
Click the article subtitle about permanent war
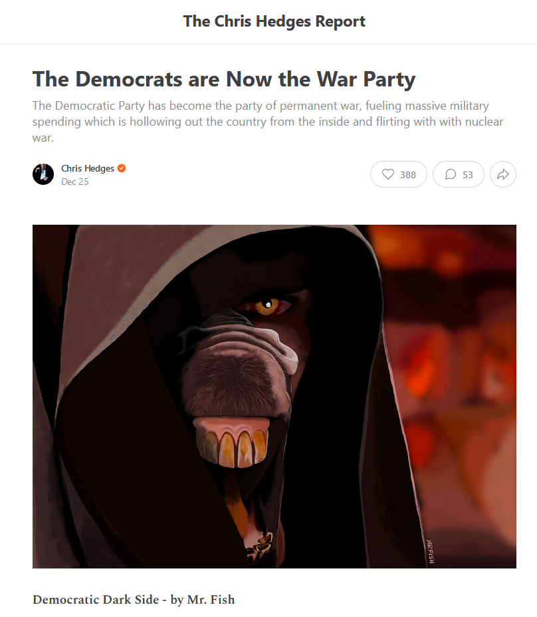[268, 122]
